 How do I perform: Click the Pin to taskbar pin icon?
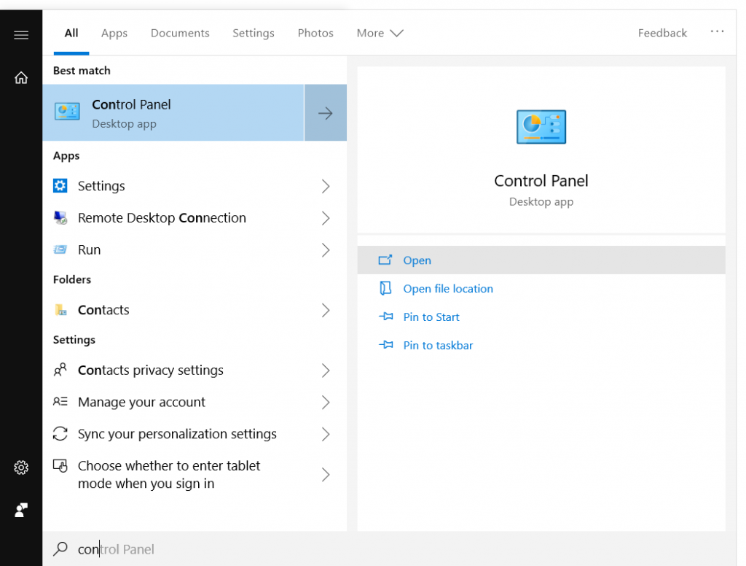click(x=386, y=344)
